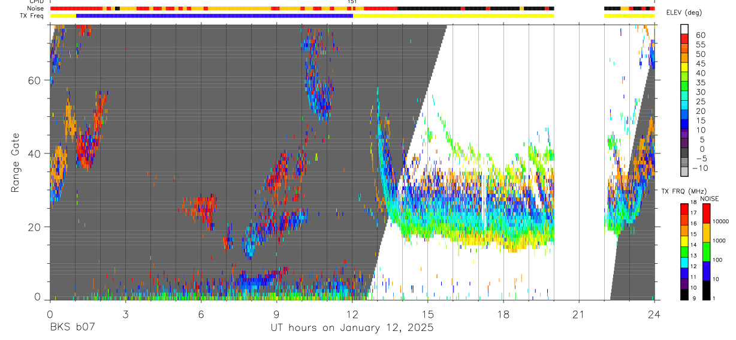Click the '20' tick on the Range Gate axis

pyautogui.click(x=35, y=227)
